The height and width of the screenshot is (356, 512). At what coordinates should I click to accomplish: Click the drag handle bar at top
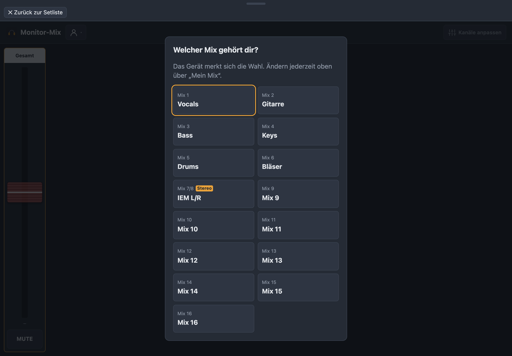pos(256,4)
